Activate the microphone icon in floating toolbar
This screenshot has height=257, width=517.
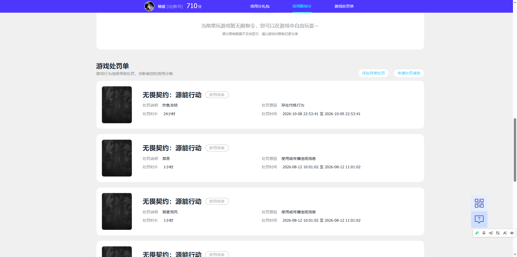(x=484, y=233)
